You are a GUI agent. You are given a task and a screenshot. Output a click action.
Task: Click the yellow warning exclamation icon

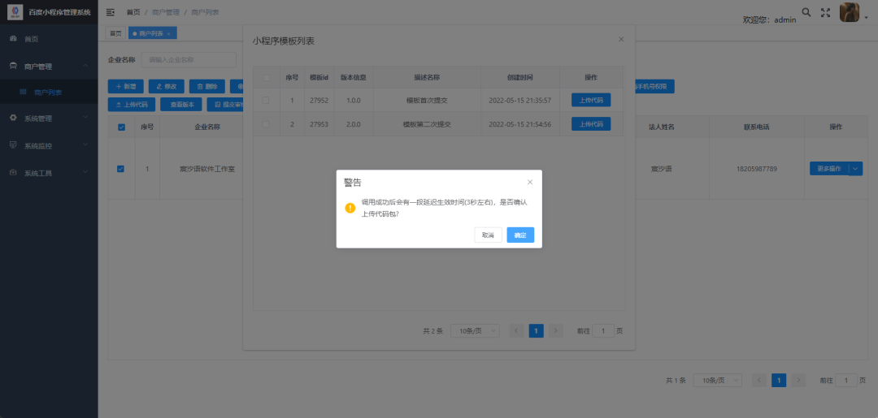pyautogui.click(x=350, y=208)
